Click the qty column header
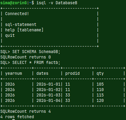 coord(100,74)
